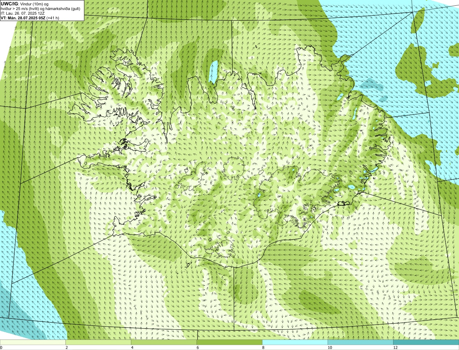This screenshot has width=459, height=350.
Task: Click the legend scale label "8"
Action: click(263, 347)
